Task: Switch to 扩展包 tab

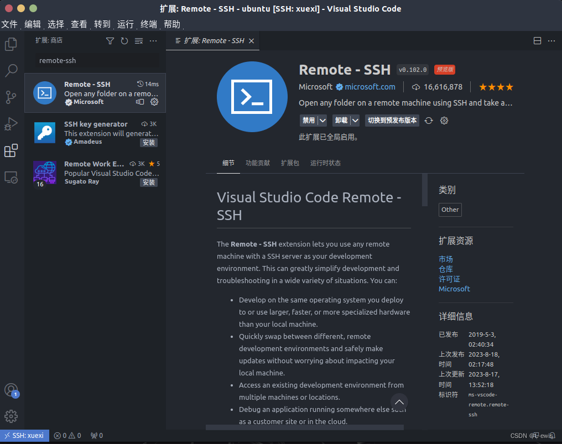Action: (x=290, y=163)
